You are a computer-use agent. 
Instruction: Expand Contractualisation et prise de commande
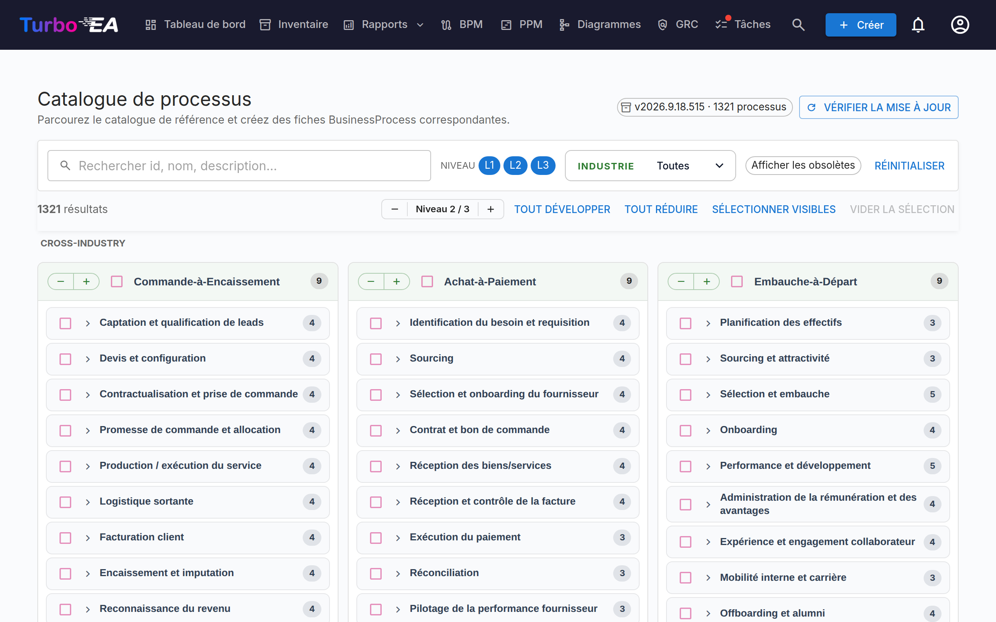click(x=88, y=395)
